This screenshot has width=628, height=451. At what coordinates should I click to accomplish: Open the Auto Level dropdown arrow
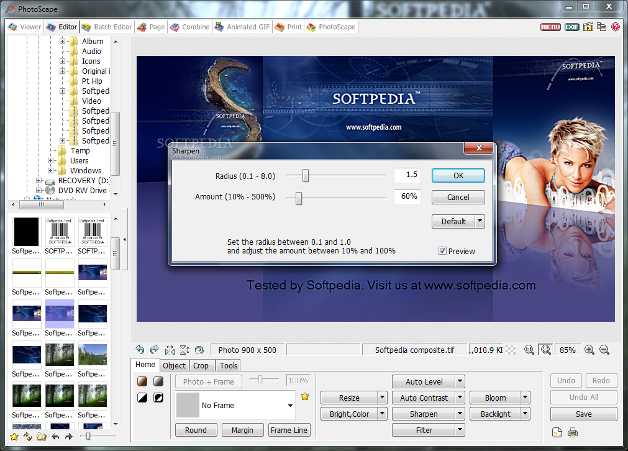pos(460,381)
